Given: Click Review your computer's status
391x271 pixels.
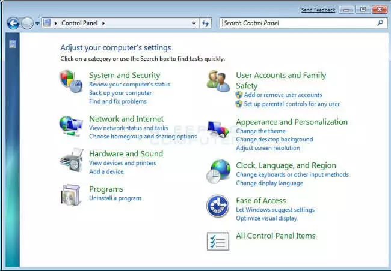Looking at the screenshot, I should 129,85.
